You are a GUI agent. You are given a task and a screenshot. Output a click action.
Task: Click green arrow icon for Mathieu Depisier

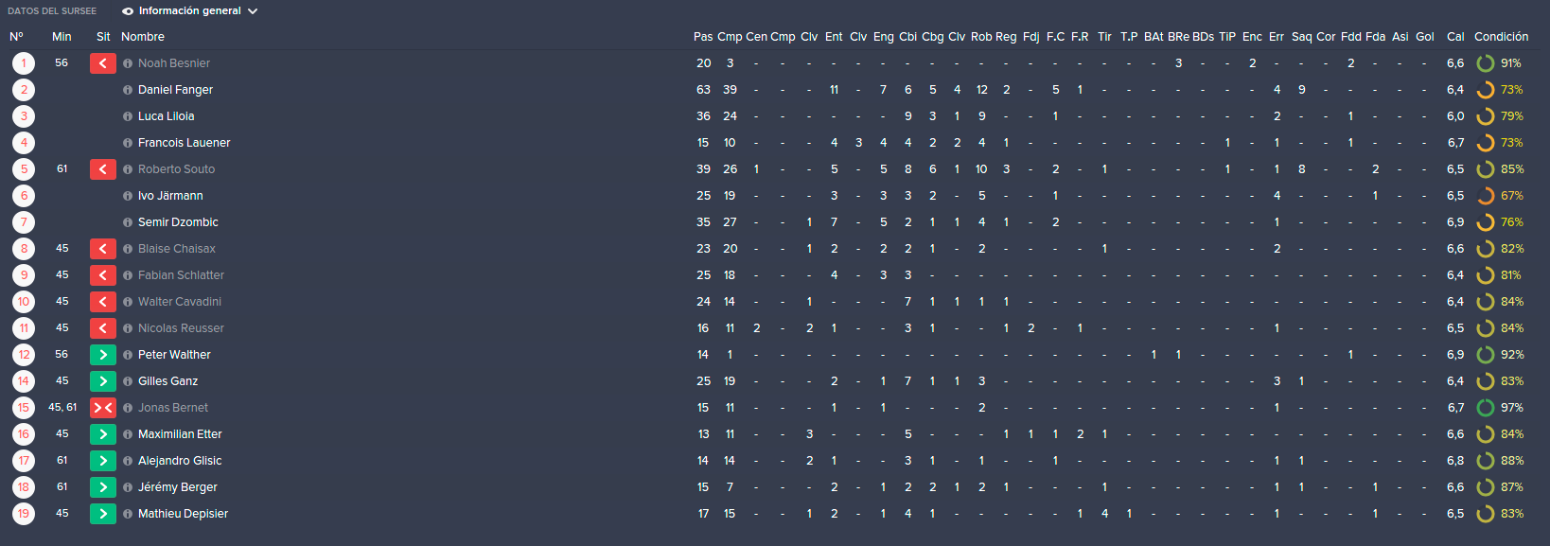[x=102, y=514]
